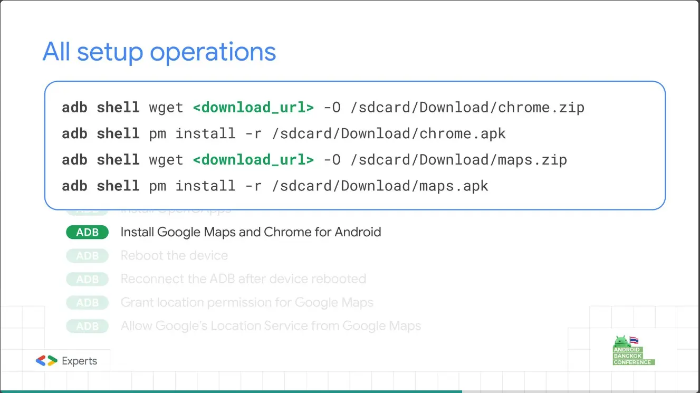700x393 pixels.
Task: Click the Experts label next to the logo
Action: 80,361
